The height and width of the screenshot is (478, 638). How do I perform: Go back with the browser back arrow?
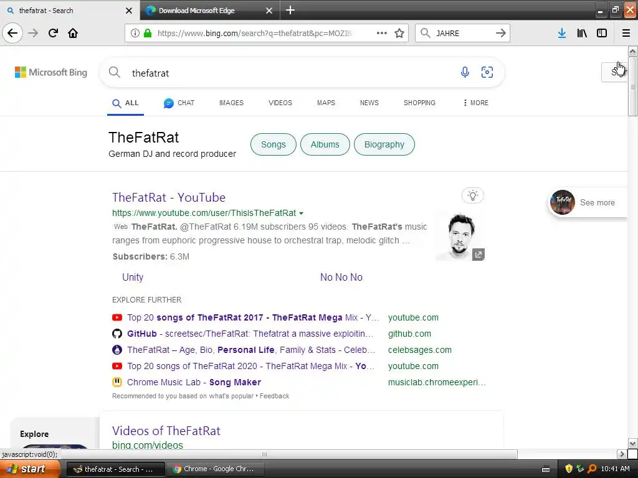(x=12, y=33)
